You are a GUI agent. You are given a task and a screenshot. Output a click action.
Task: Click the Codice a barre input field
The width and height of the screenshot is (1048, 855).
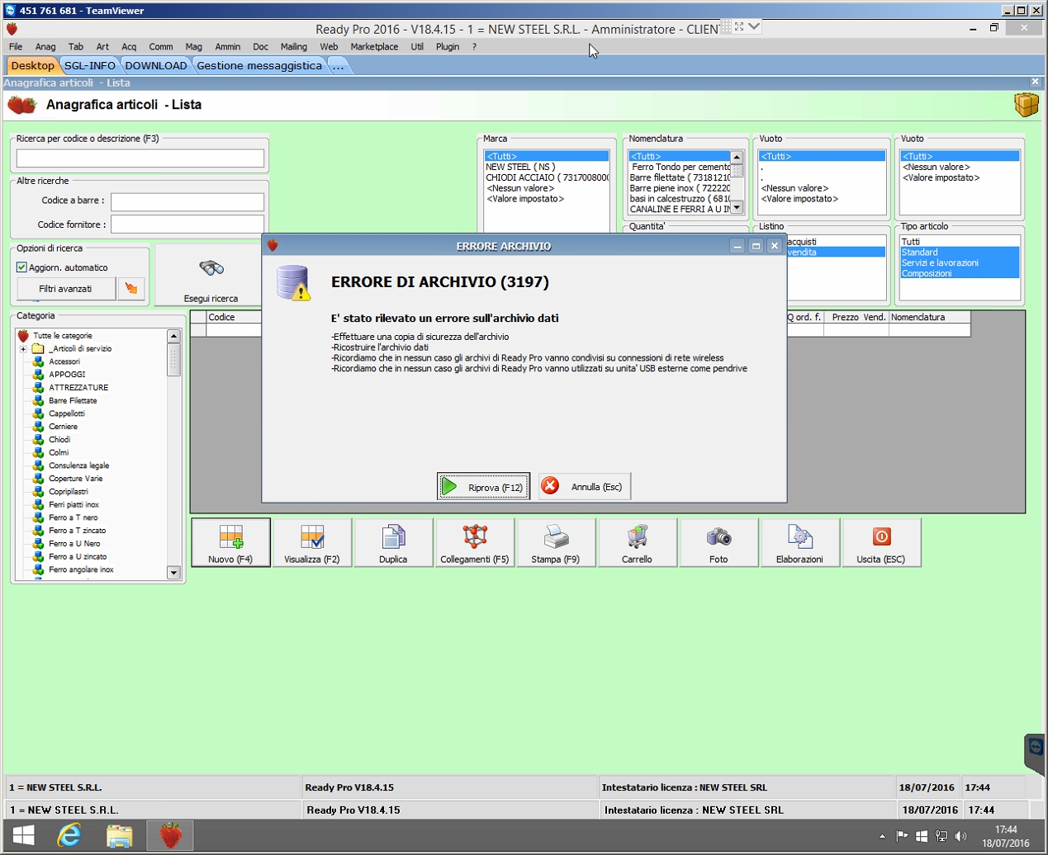[187, 201]
